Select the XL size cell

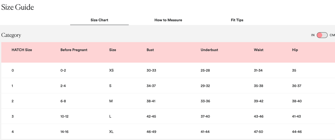click(x=111, y=132)
